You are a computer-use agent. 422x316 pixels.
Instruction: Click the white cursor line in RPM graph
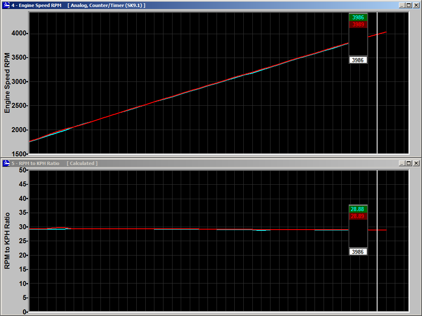pos(377,83)
